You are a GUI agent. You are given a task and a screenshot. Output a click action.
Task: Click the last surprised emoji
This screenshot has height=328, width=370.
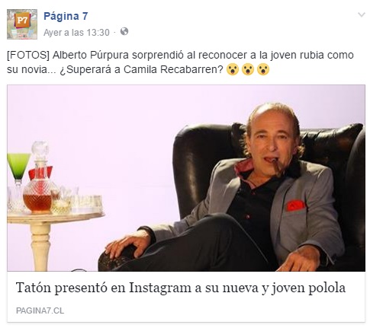pos(263,69)
